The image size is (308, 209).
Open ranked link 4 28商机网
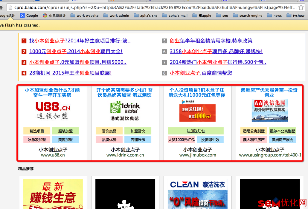pyautogui.click(x=71, y=73)
